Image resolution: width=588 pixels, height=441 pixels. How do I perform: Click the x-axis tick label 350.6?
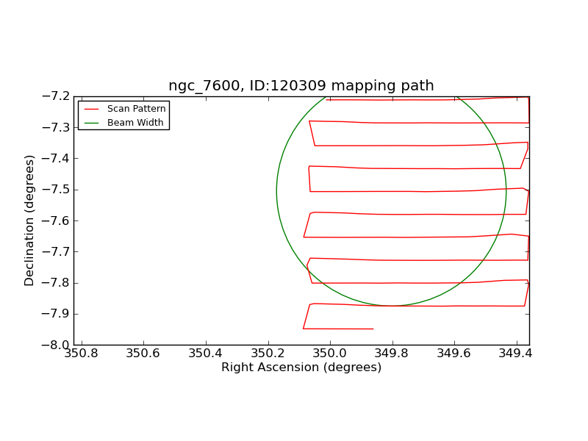[143, 354]
